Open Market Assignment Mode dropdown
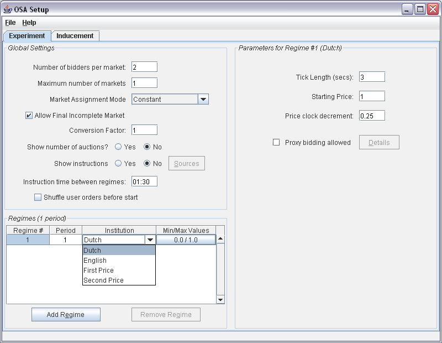442x343 pixels. point(203,100)
